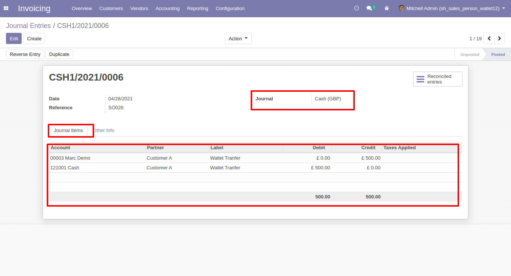
Task: Click the £ 500.00 debit in Cash row
Action: (320, 168)
